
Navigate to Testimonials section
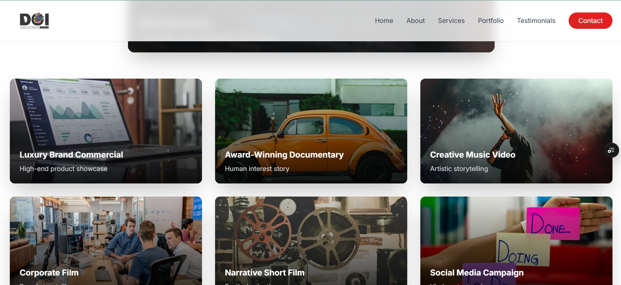point(536,21)
